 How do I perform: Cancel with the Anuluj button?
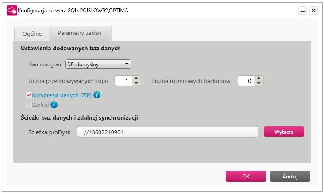(x=290, y=176)
